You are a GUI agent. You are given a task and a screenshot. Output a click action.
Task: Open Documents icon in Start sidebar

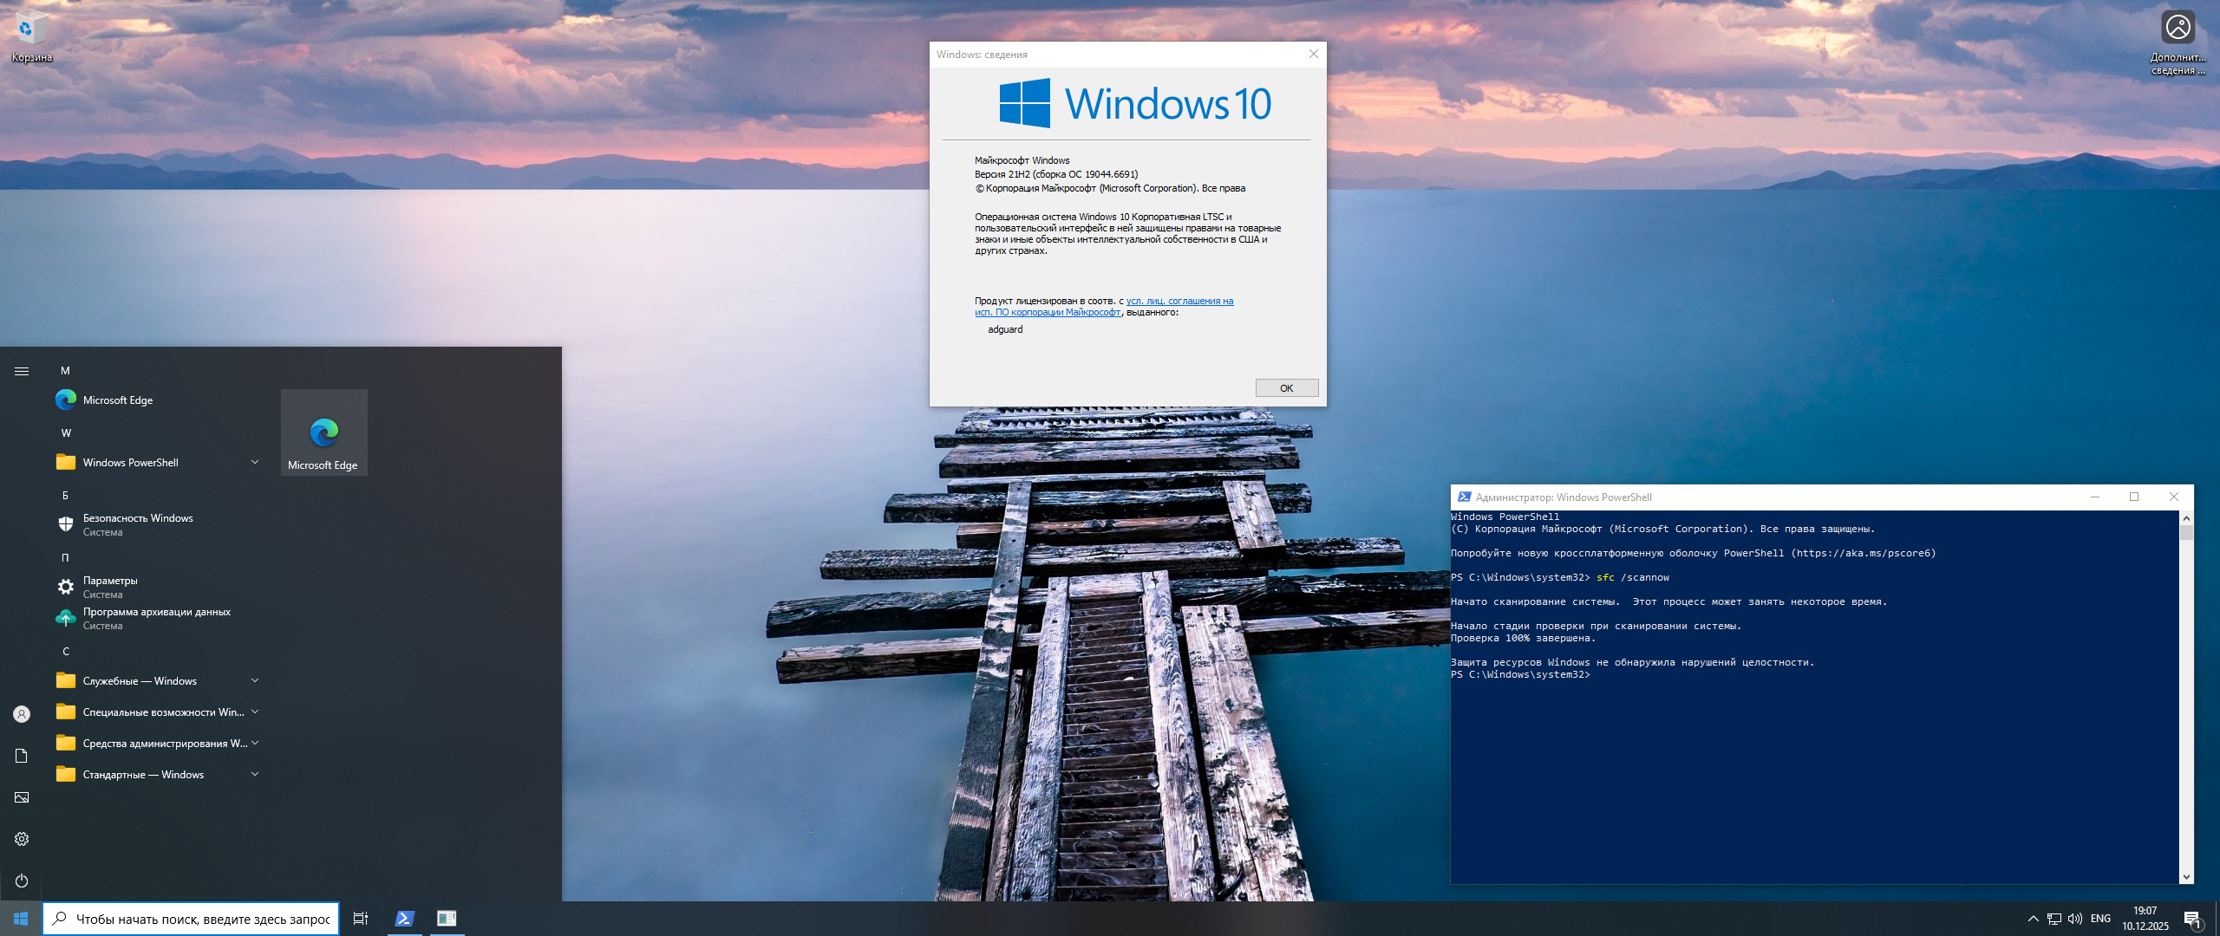coord(22,756)
